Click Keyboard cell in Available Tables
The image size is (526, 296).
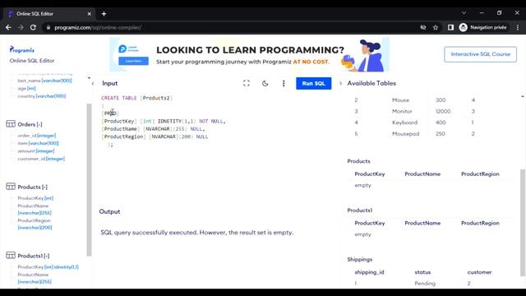[x=404, y=123]
